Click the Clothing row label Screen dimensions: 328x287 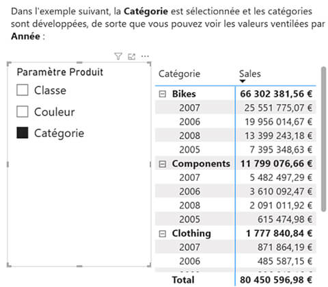[x=191, y=234]
